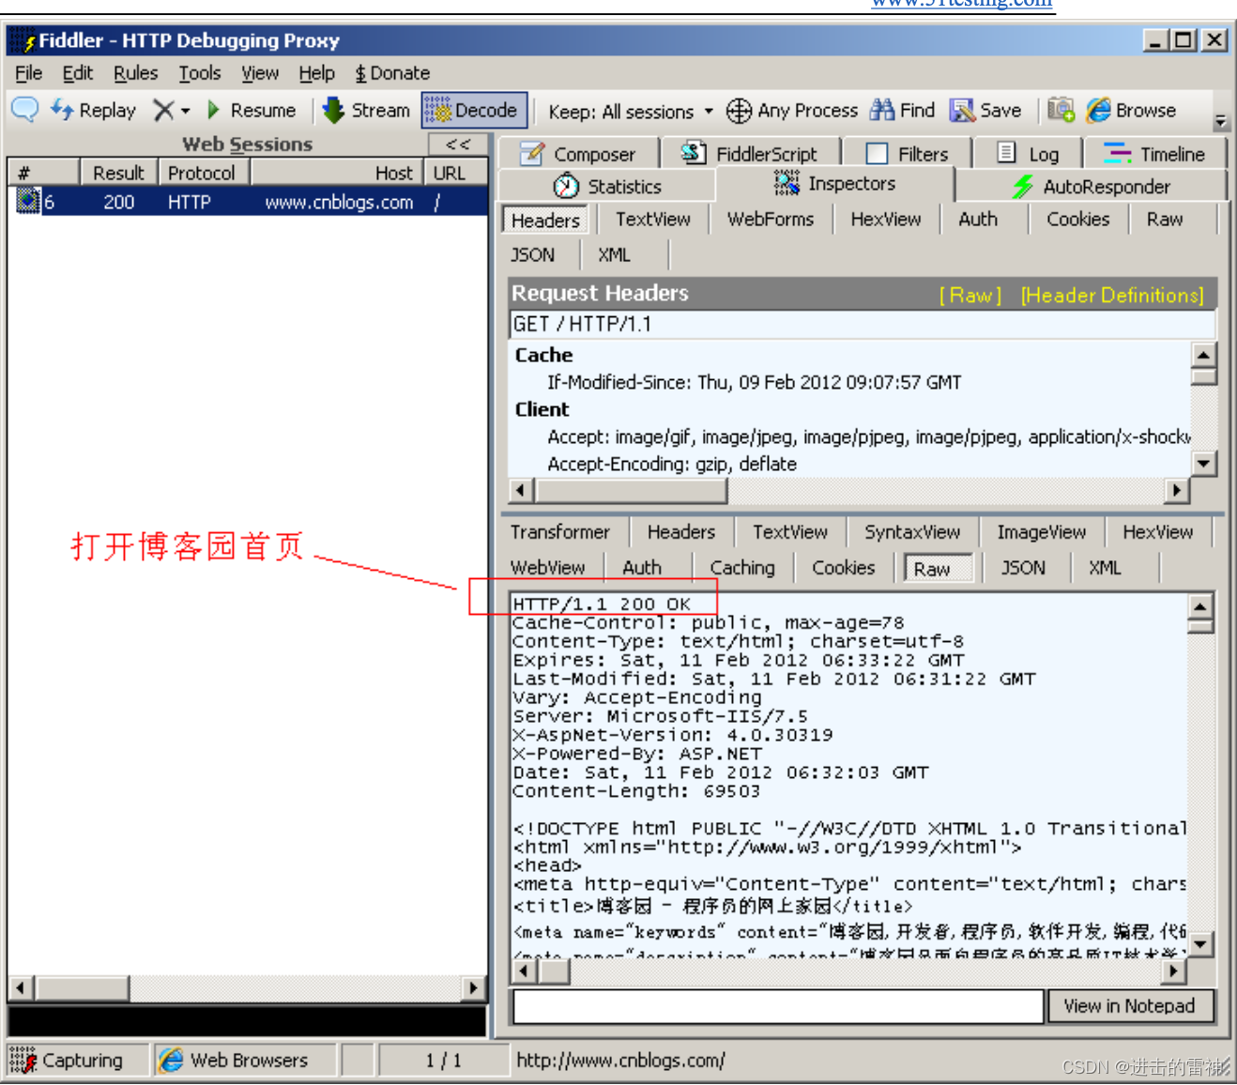The image size is (1237, 1085).
Task: Click the Resume icon to continue sessions
Action: point(213,110)
